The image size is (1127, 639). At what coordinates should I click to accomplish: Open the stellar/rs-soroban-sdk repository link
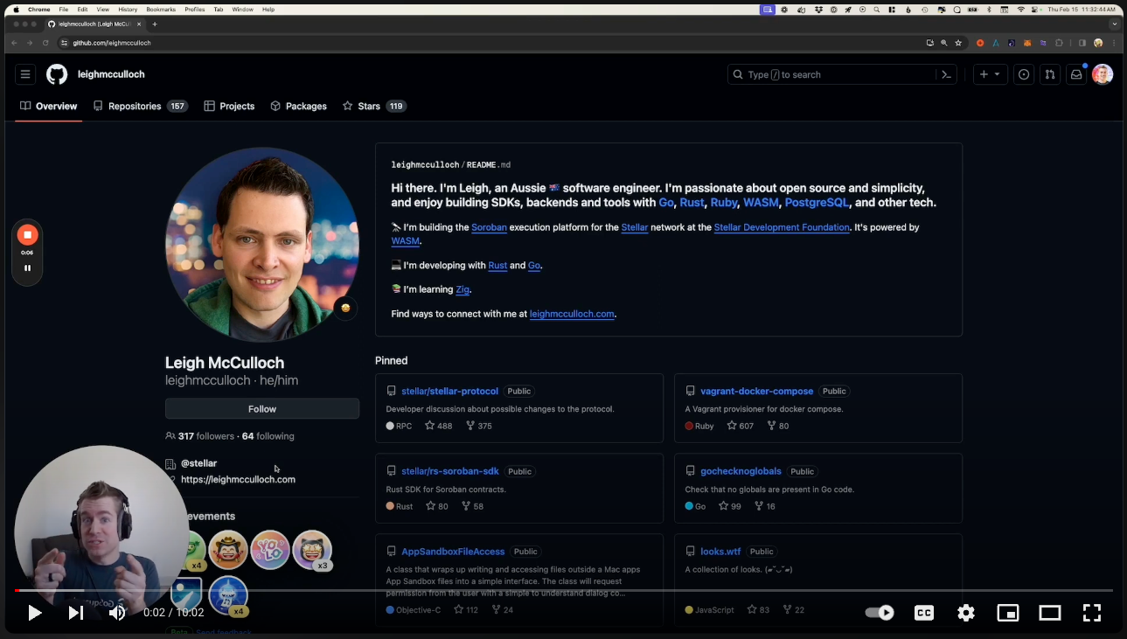click(x=450, y=470)
